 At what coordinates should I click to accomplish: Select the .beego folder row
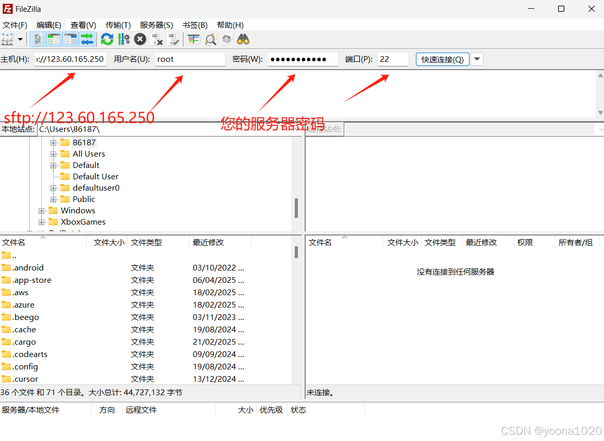[x=146, y=317]
